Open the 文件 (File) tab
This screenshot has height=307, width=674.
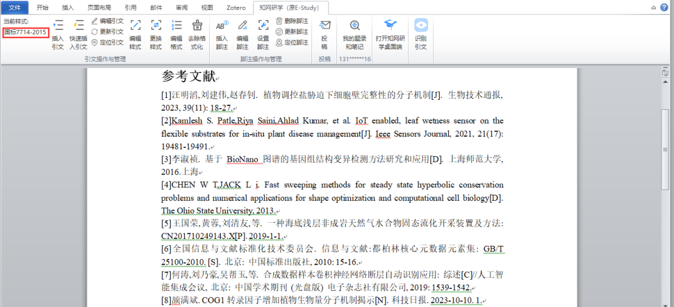coord(15,7)
